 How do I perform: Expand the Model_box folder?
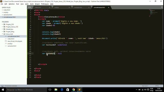[2, 29]
